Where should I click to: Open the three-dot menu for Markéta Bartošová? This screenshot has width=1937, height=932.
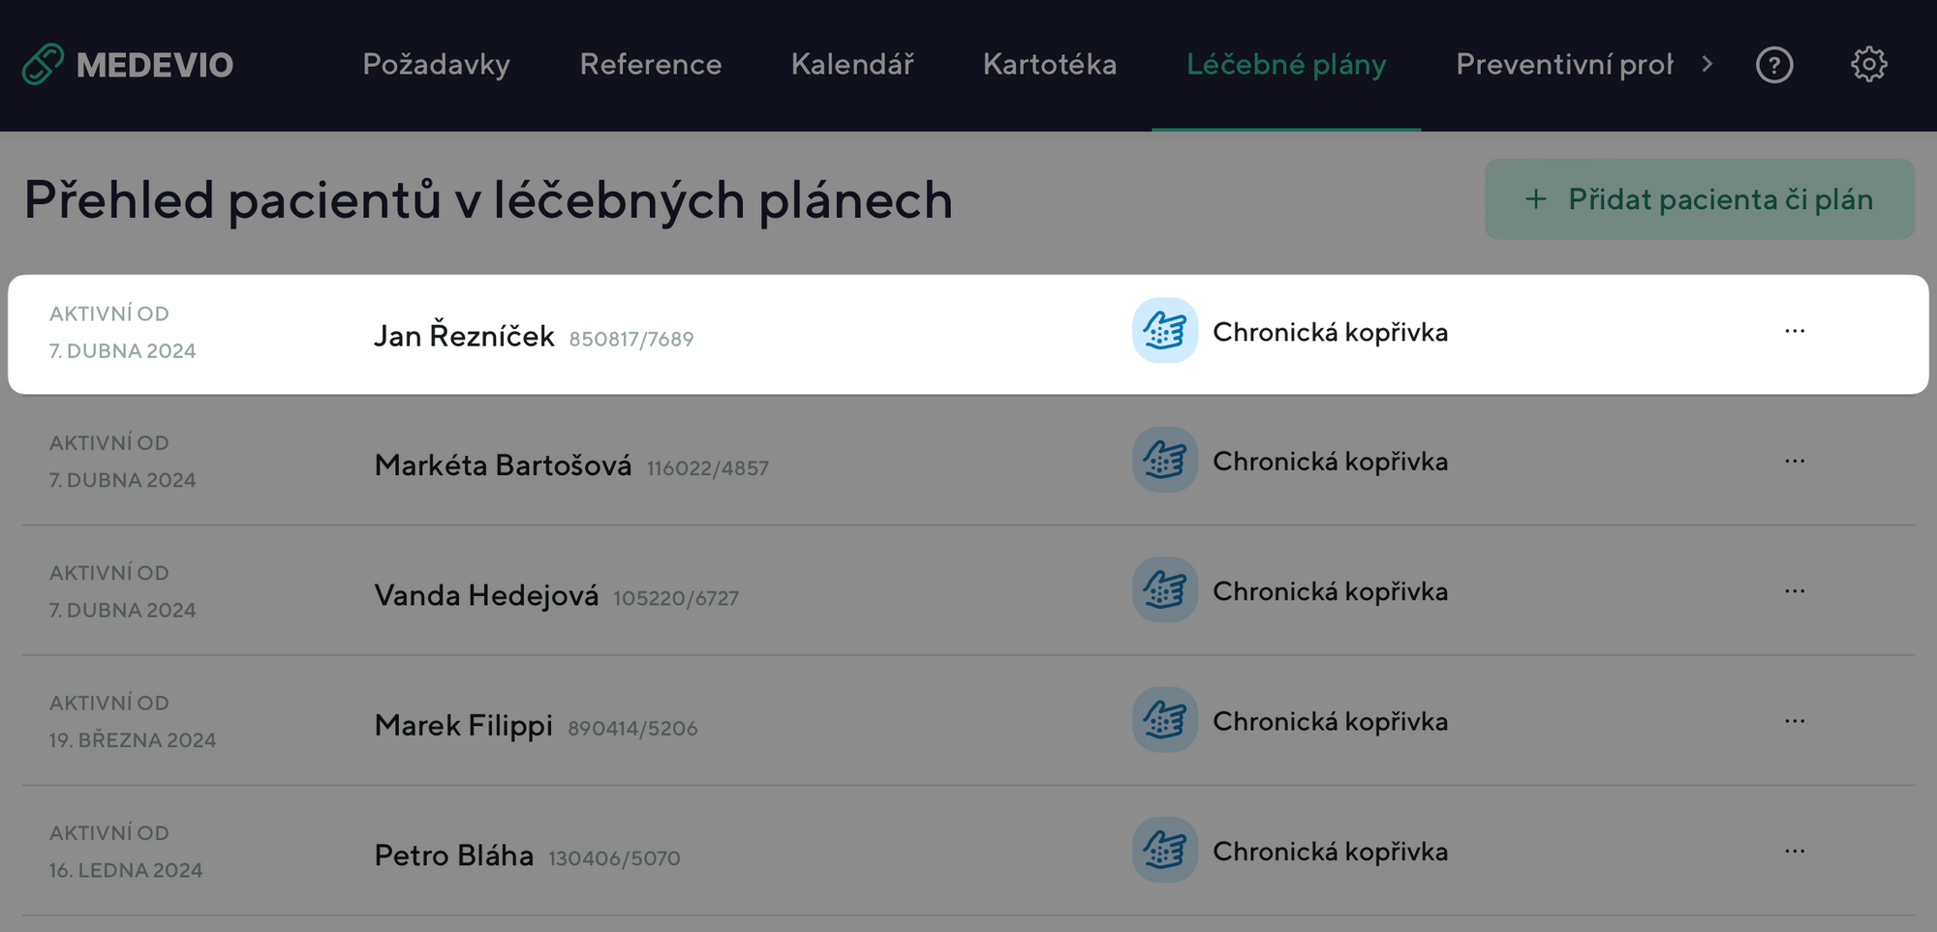[x=1795, y=460]
